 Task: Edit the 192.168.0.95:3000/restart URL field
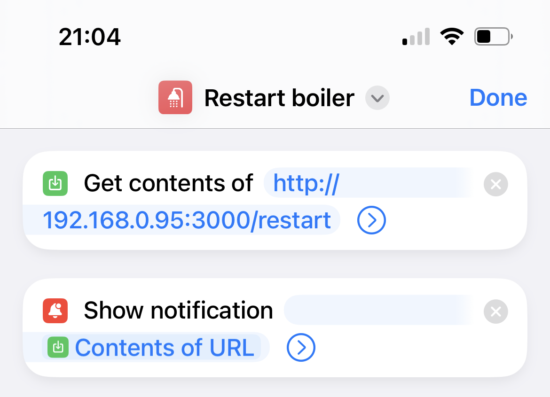pos(187,220)
